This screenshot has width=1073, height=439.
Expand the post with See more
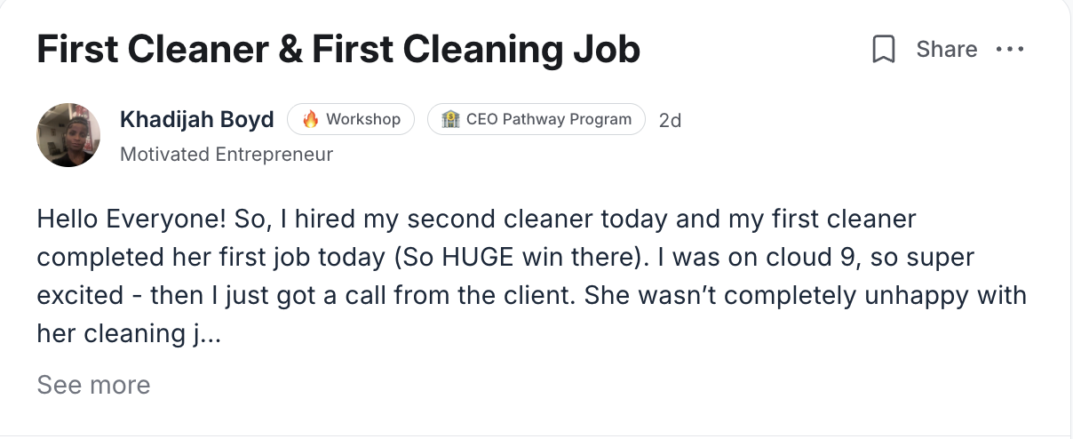pos(93,385)
